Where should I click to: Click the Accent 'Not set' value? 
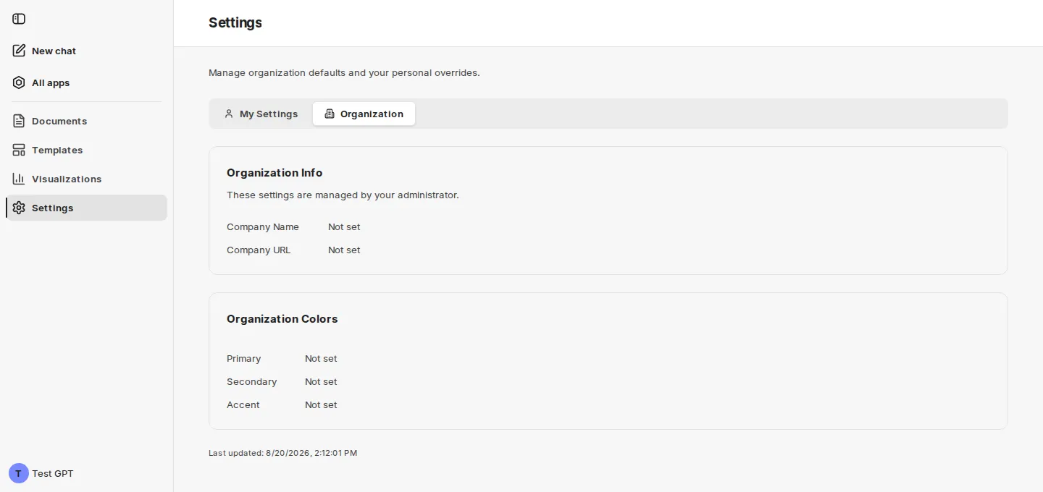pos(321,404)
